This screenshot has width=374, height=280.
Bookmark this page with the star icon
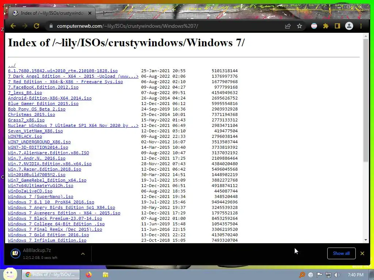pyautogui.click(x=299, y=26)
